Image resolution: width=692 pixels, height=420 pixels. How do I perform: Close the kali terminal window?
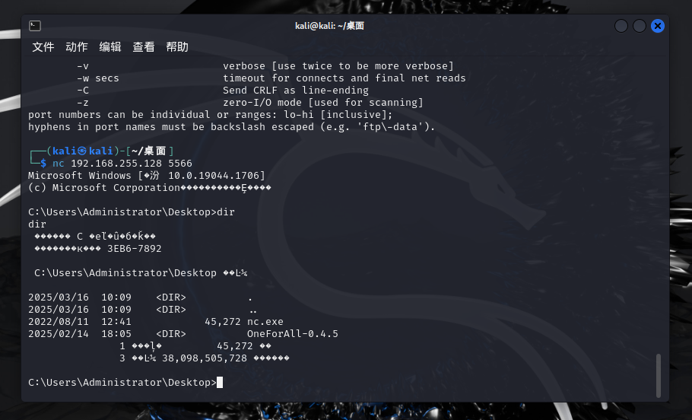658,26
